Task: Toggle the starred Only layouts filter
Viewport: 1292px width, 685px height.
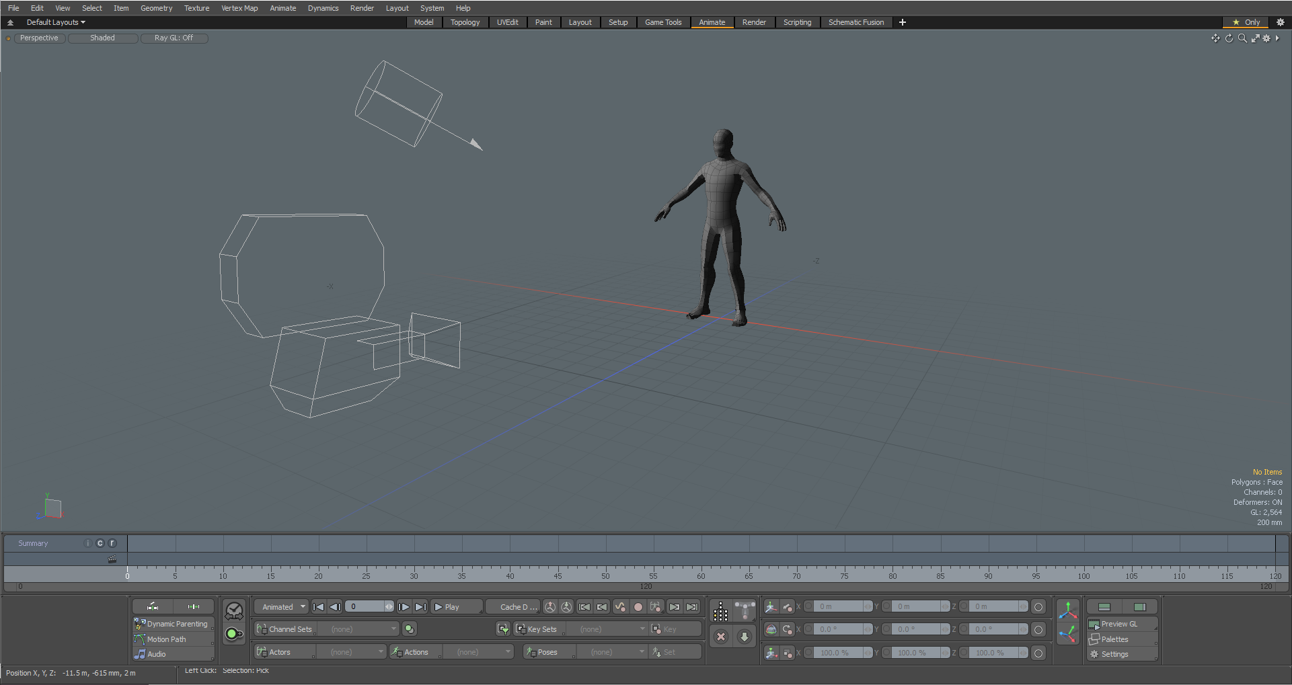Action: (x=1246, y=22)
